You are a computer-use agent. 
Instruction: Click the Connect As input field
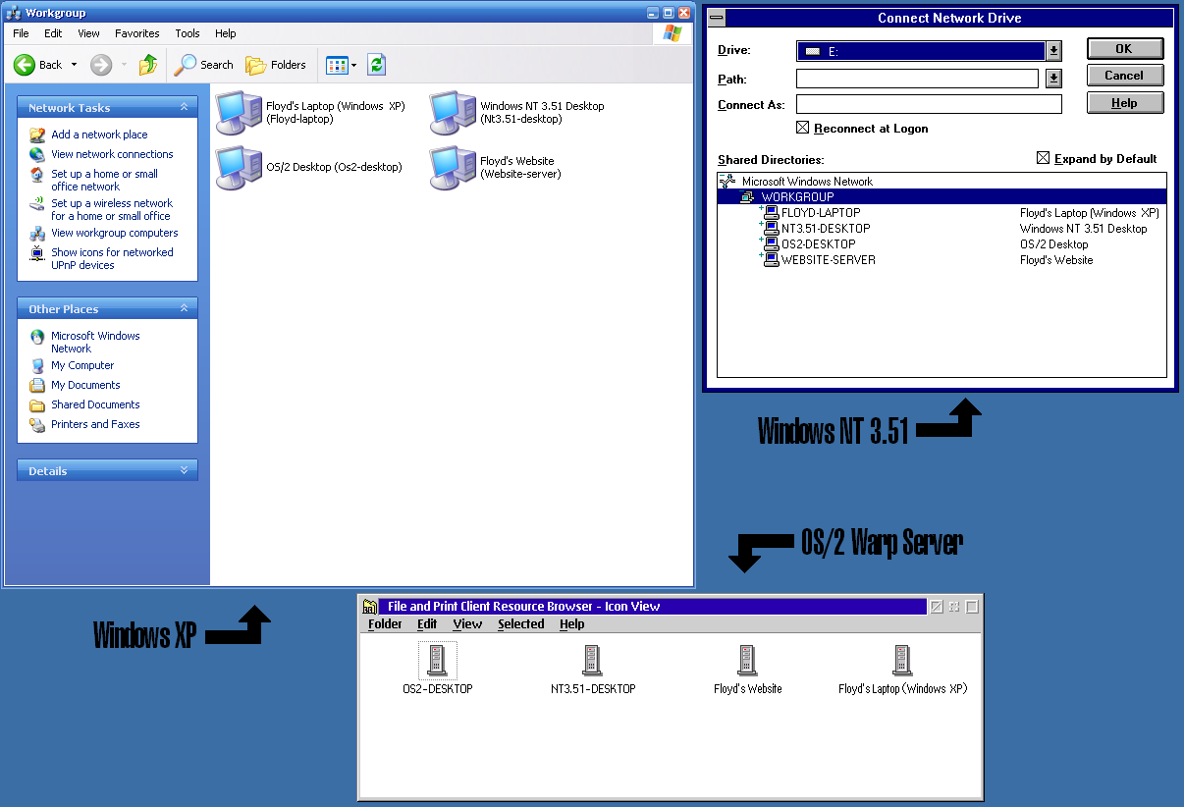coord(929,104)
